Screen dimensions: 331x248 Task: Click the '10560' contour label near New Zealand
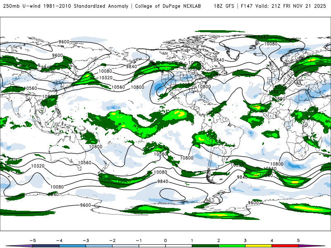click(x=85, y=162)
